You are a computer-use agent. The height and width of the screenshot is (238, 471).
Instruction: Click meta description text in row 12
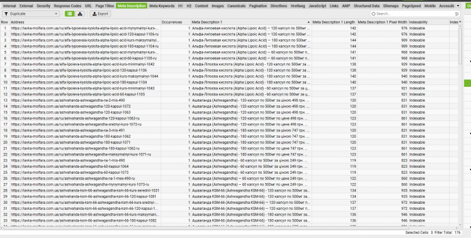pyautogui.click(x=251, y=94)
